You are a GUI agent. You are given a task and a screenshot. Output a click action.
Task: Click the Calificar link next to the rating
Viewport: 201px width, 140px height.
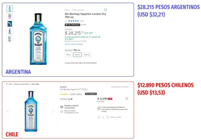click(x=79, y=94)
